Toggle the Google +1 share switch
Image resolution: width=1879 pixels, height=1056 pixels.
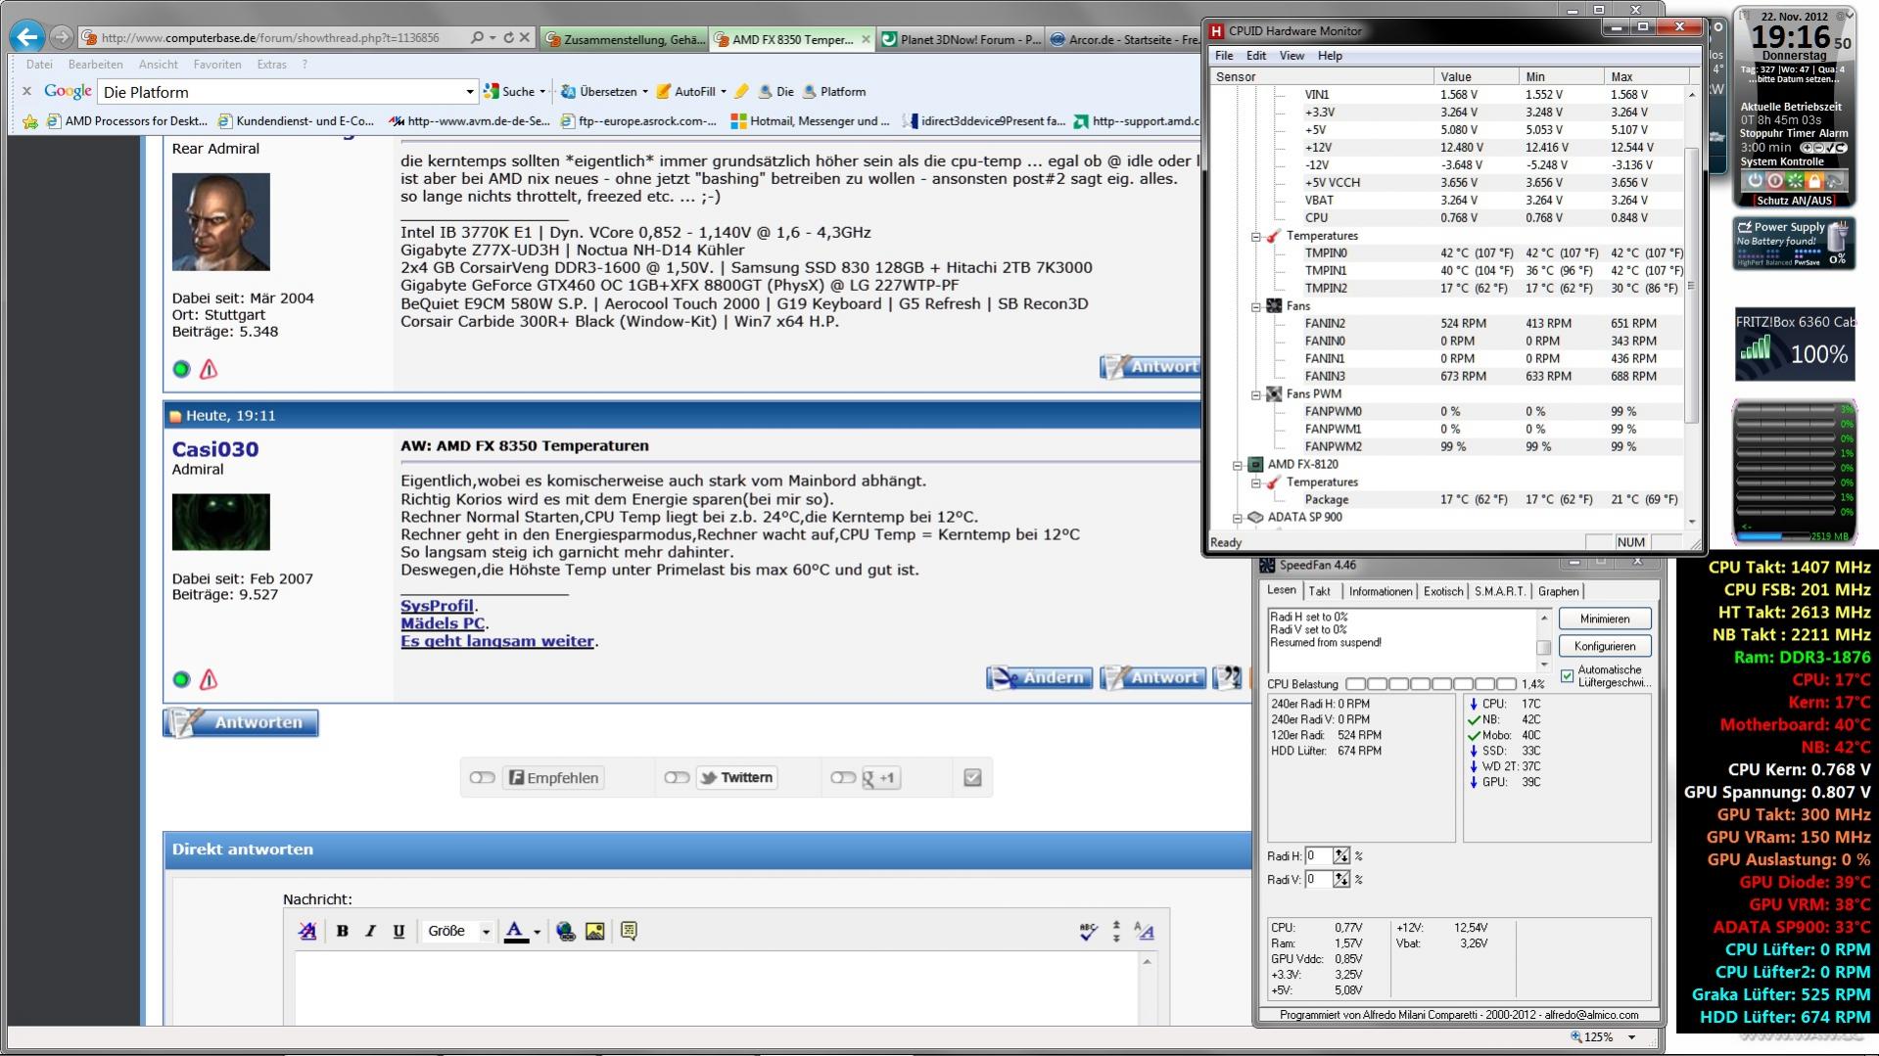click(843, 778)
